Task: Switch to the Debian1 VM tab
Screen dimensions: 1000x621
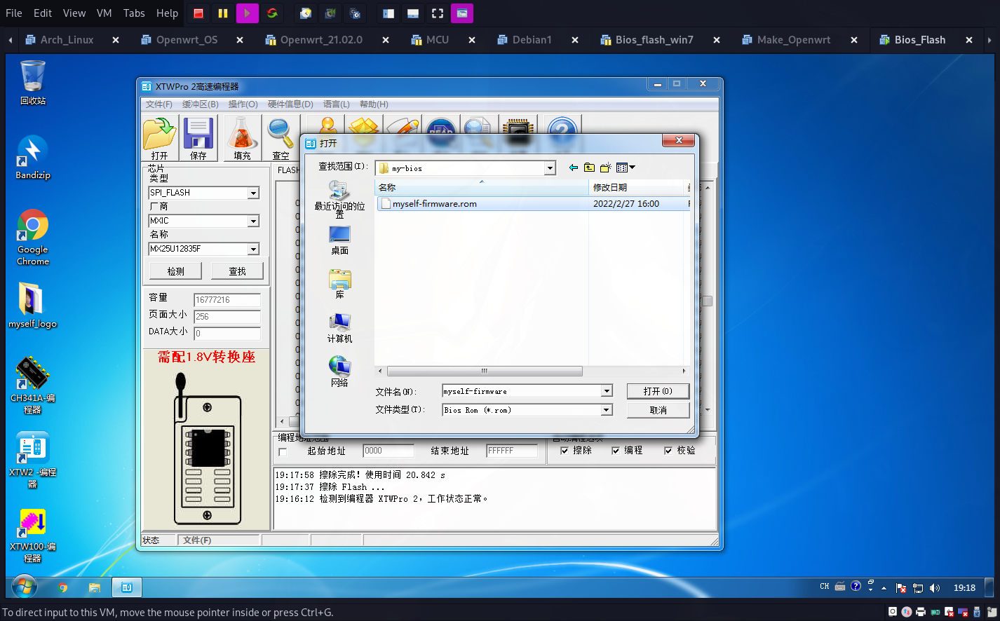Action: (532, 40)
